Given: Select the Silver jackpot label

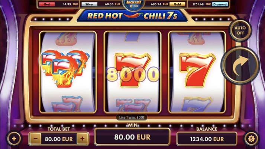Looking at the screenshot, I should 90,4.
